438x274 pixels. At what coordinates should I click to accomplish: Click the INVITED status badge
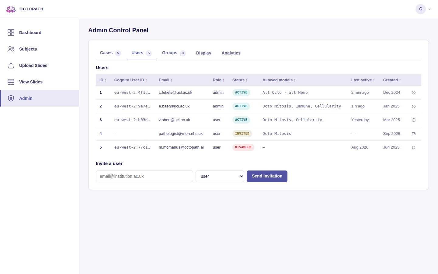242,134
